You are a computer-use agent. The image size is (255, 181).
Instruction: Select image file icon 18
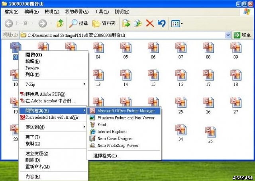[x=235, y=75]
